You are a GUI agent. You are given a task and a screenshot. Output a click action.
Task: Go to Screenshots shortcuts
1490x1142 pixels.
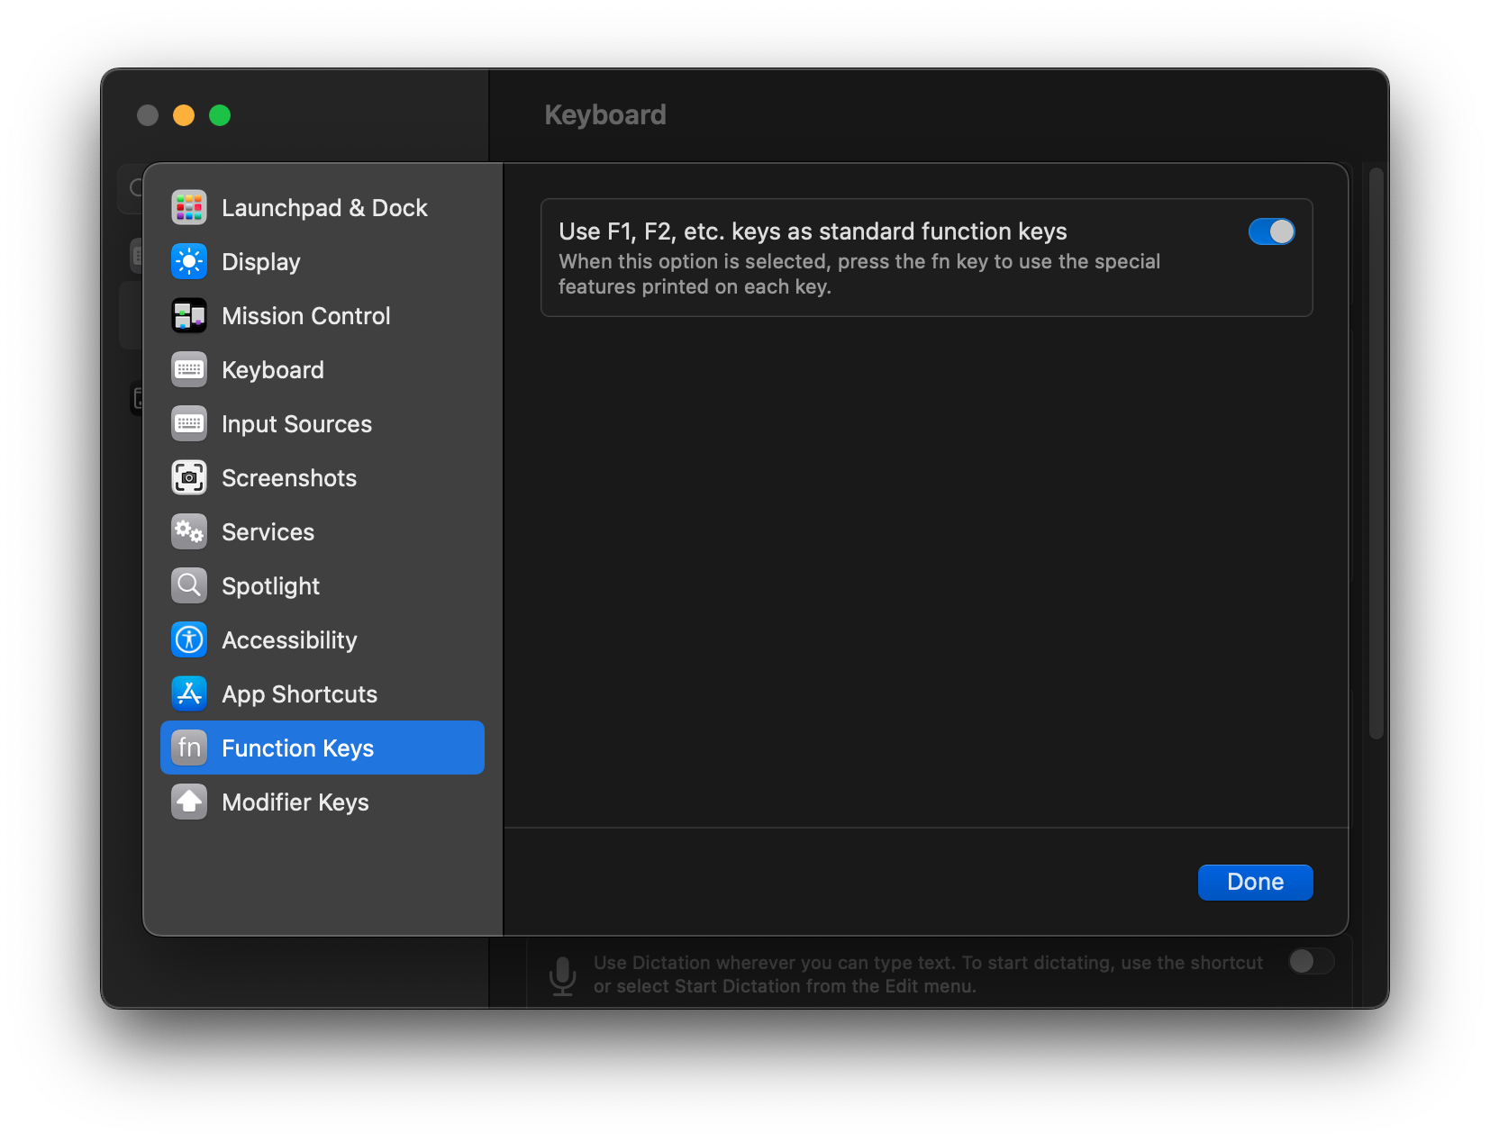323,478
